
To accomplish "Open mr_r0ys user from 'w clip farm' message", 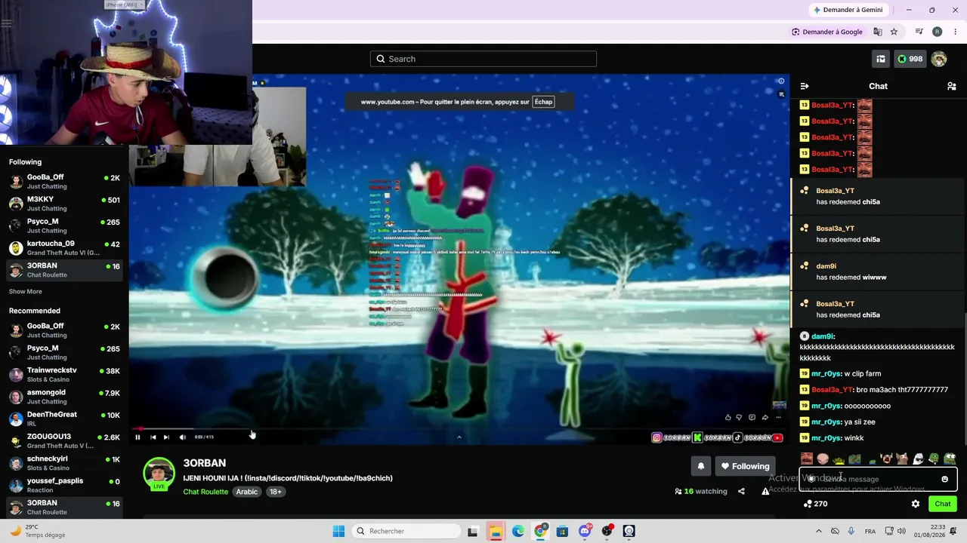I will pos(826,374).
